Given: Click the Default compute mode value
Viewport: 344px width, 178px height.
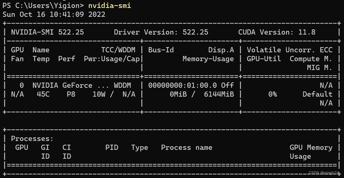Looking at the screenshot, I should 318,95.
